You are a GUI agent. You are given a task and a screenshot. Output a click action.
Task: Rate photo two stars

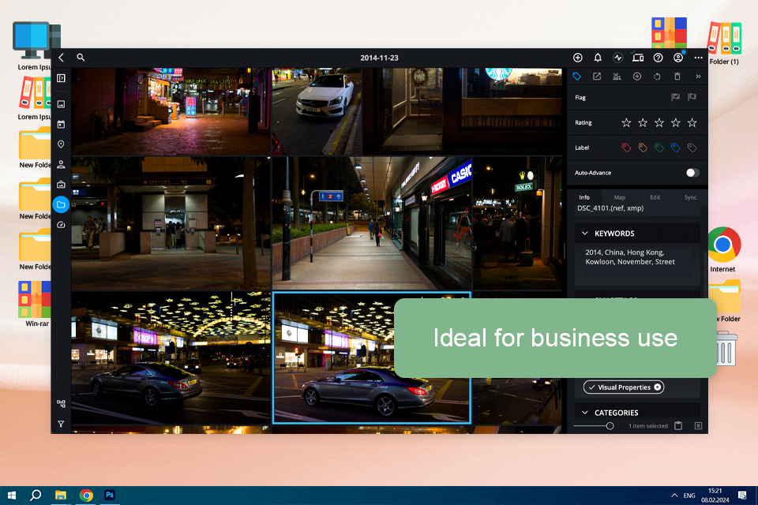click(643, 123)
